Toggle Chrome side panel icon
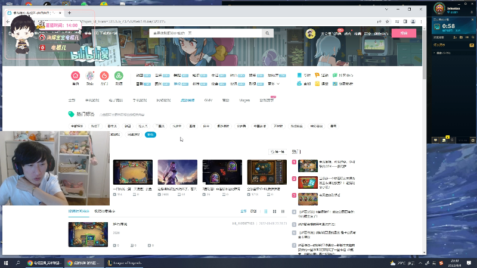This screenshot has width=477, height=268. click(x=405, y=21)
